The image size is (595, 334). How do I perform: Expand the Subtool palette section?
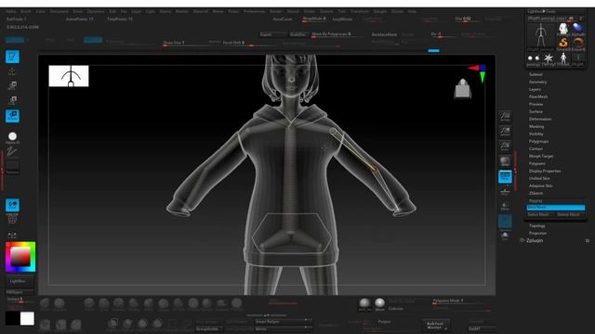pyautogui.click(x=535, y=74)
